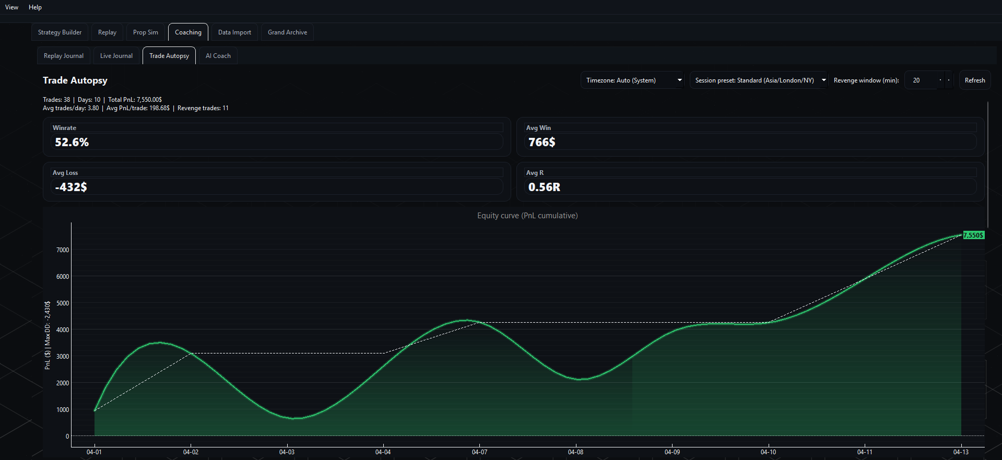Open the Grand Archive tab
The height and width of the screenshot is (460, 1002).
(287, 32)
